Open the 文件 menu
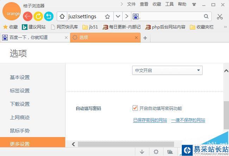The height and width of the screenshot is (156, 229). pyautogui.click(x=131, y=4)
